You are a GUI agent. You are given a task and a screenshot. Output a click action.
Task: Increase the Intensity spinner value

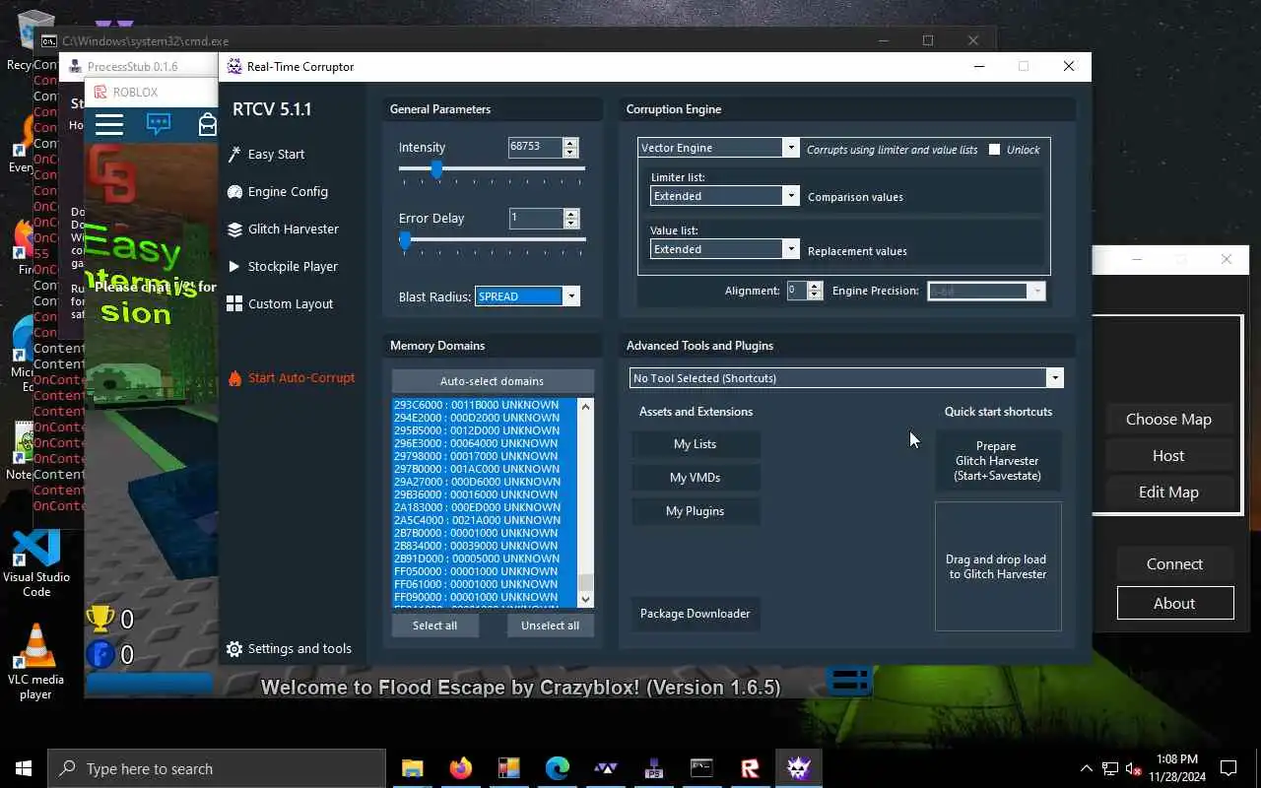[570, 143]
